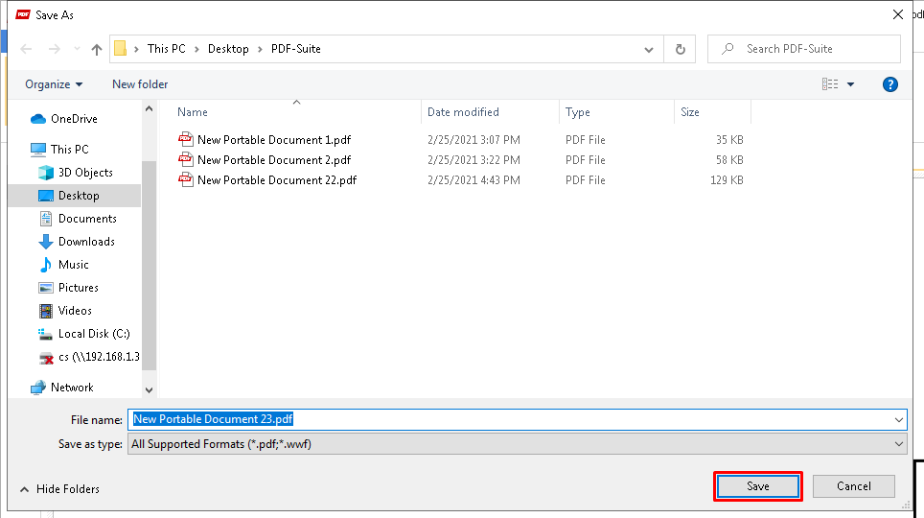Select Downloads folder in sidebar
The height and width of the screenshot is (518, 924).
[x=86, y=242]
